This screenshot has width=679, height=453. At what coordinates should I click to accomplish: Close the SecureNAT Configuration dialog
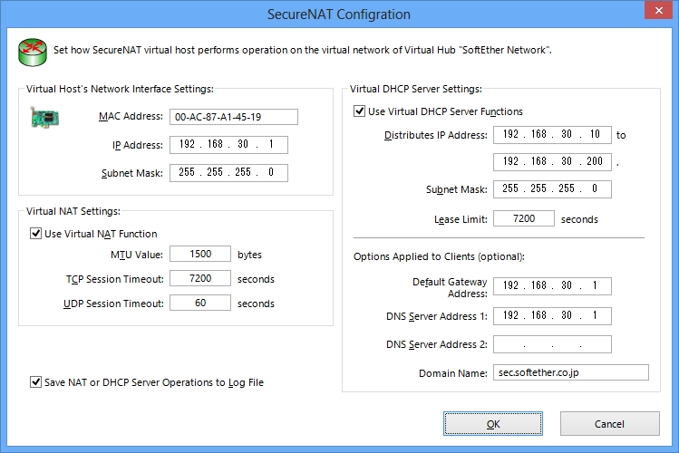(658, 10)
